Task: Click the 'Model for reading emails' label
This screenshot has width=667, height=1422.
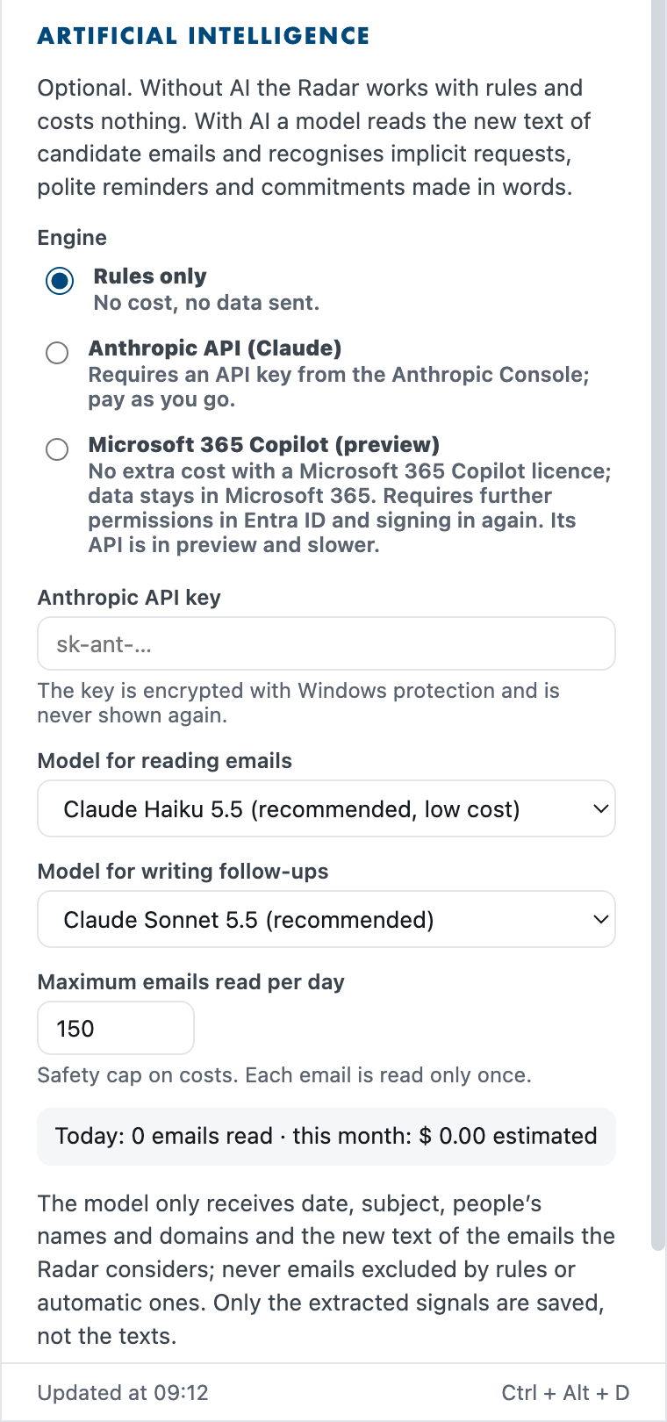Action: point(165,761)
